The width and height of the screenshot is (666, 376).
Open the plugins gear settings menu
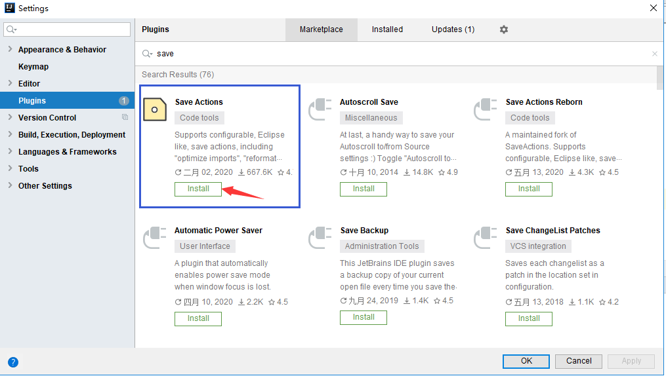(504, 29)
